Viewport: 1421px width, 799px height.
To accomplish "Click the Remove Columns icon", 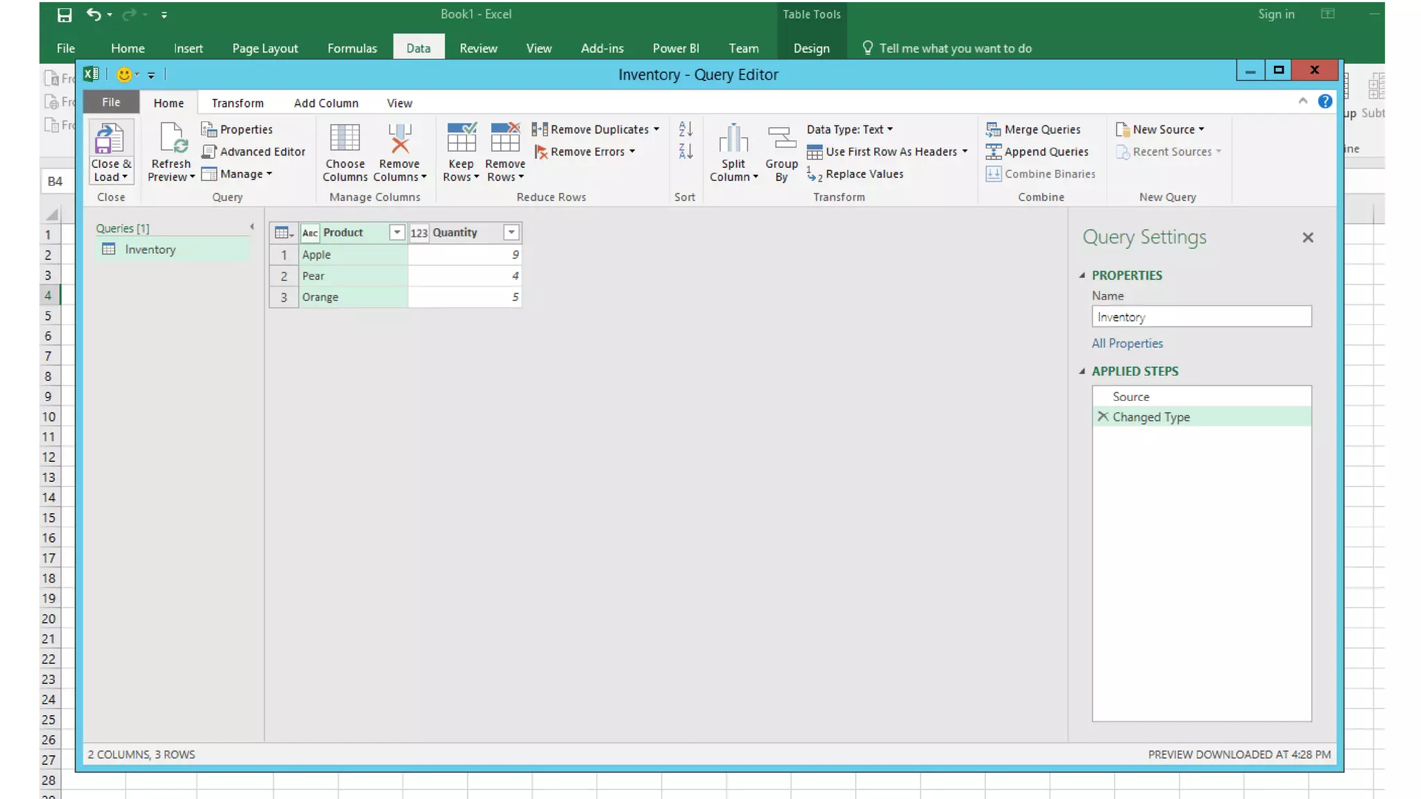I will 399,138.
